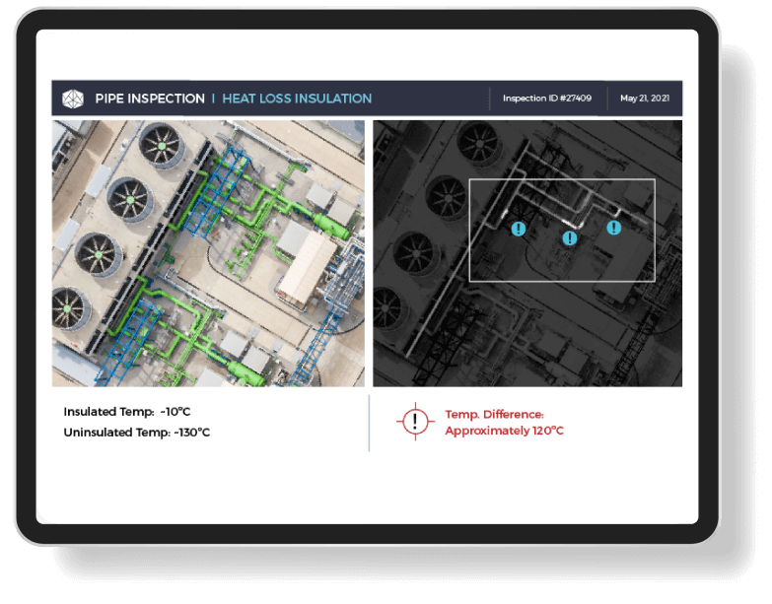Click the third cooling fan from top
This screenshot has height=604, width=772.
point(101,255)
